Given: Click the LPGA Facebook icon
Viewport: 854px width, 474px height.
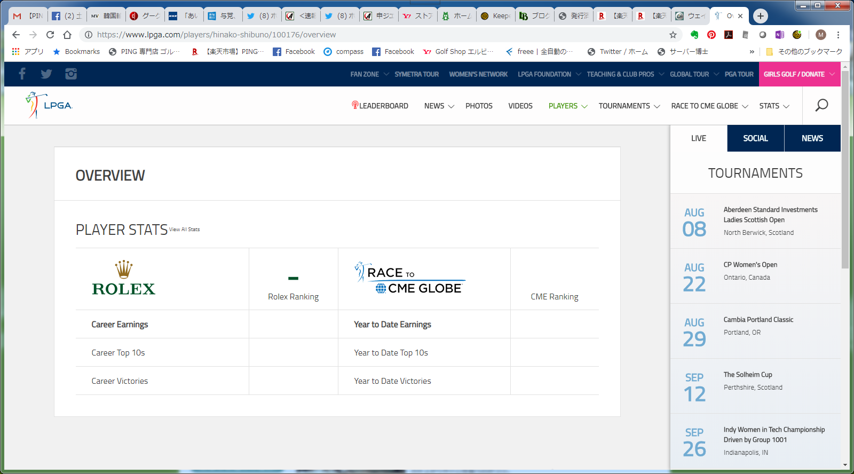Looking at the screenshot, I should tap(22, 74).
